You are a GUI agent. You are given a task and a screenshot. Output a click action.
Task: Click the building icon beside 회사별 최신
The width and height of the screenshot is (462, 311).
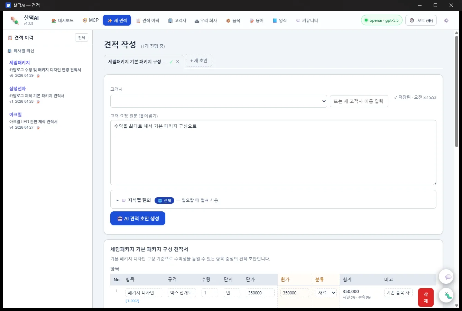pyautogui.click(x=10, y=51)
